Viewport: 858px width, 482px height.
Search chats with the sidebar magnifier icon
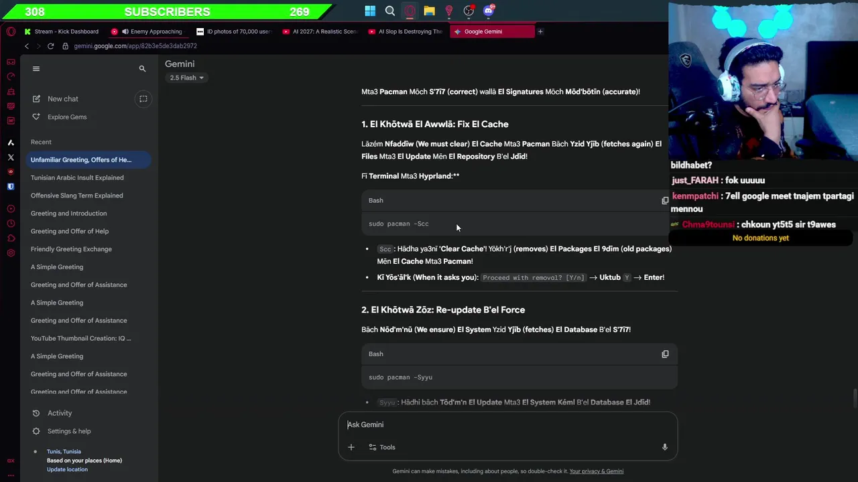pos(142,68)
